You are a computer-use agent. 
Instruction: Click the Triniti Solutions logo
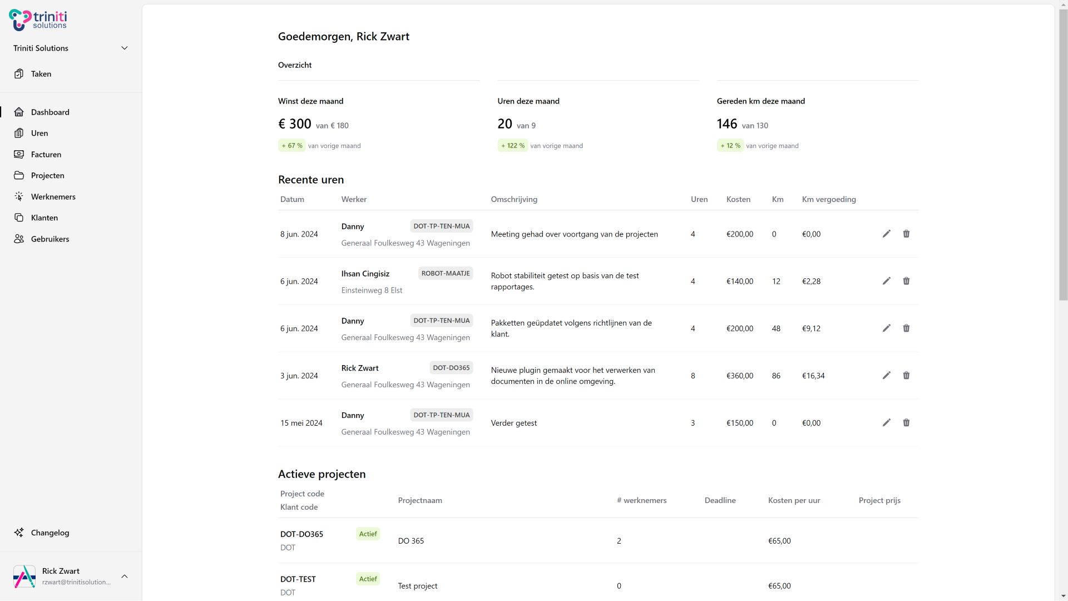click(x=38, y=20)
